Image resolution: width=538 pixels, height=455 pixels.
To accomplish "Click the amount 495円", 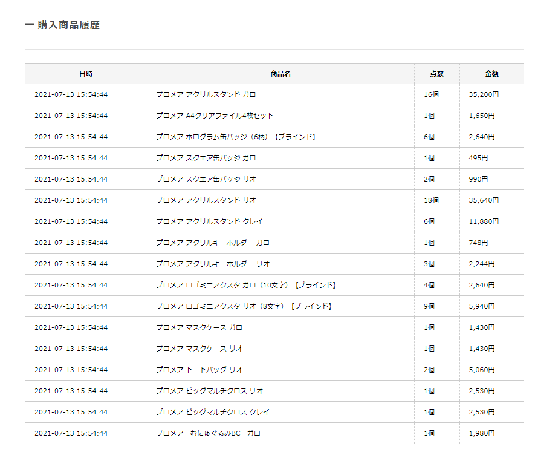I will [478, 158].
